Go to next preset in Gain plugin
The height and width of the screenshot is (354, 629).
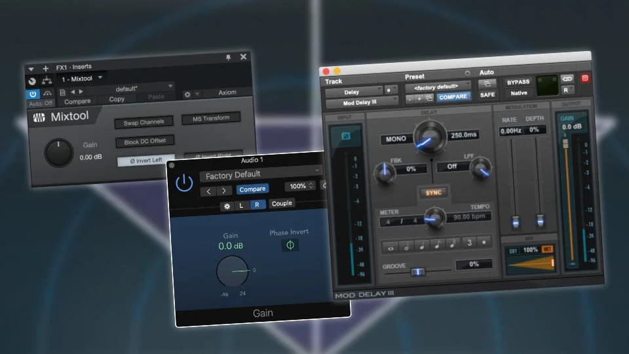click(x=224, y=191)
